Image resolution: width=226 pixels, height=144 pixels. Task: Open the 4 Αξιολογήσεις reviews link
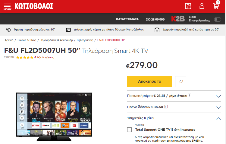tap(44, 57)
